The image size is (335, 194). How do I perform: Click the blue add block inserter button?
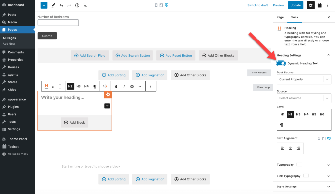(44, 5)
